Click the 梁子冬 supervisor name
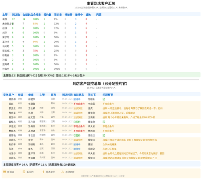Screen dimensions: 202x185 tap(6, 37)
